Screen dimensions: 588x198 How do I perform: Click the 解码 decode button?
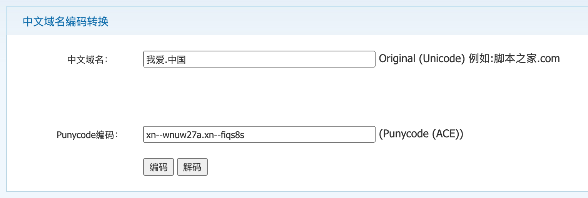(192, 167)
